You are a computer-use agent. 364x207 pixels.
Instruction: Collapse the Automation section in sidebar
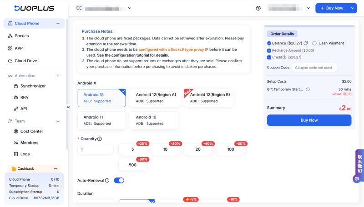point(58,76)
